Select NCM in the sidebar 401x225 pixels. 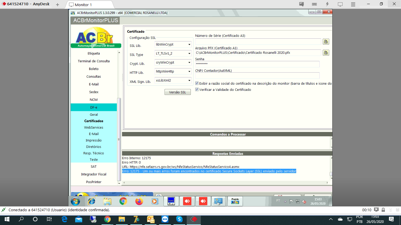pyautogui.click(x=94, y=100)
